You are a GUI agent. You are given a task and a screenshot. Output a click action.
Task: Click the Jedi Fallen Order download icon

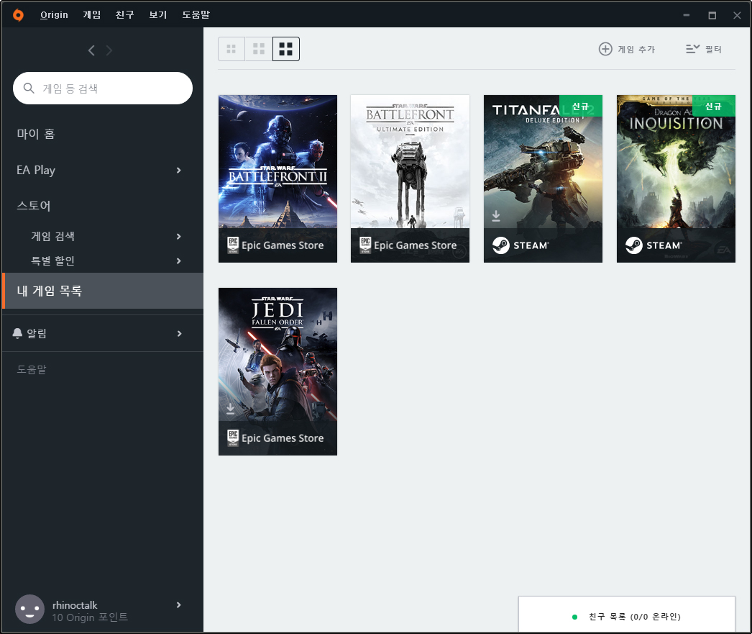coord(230,409)
